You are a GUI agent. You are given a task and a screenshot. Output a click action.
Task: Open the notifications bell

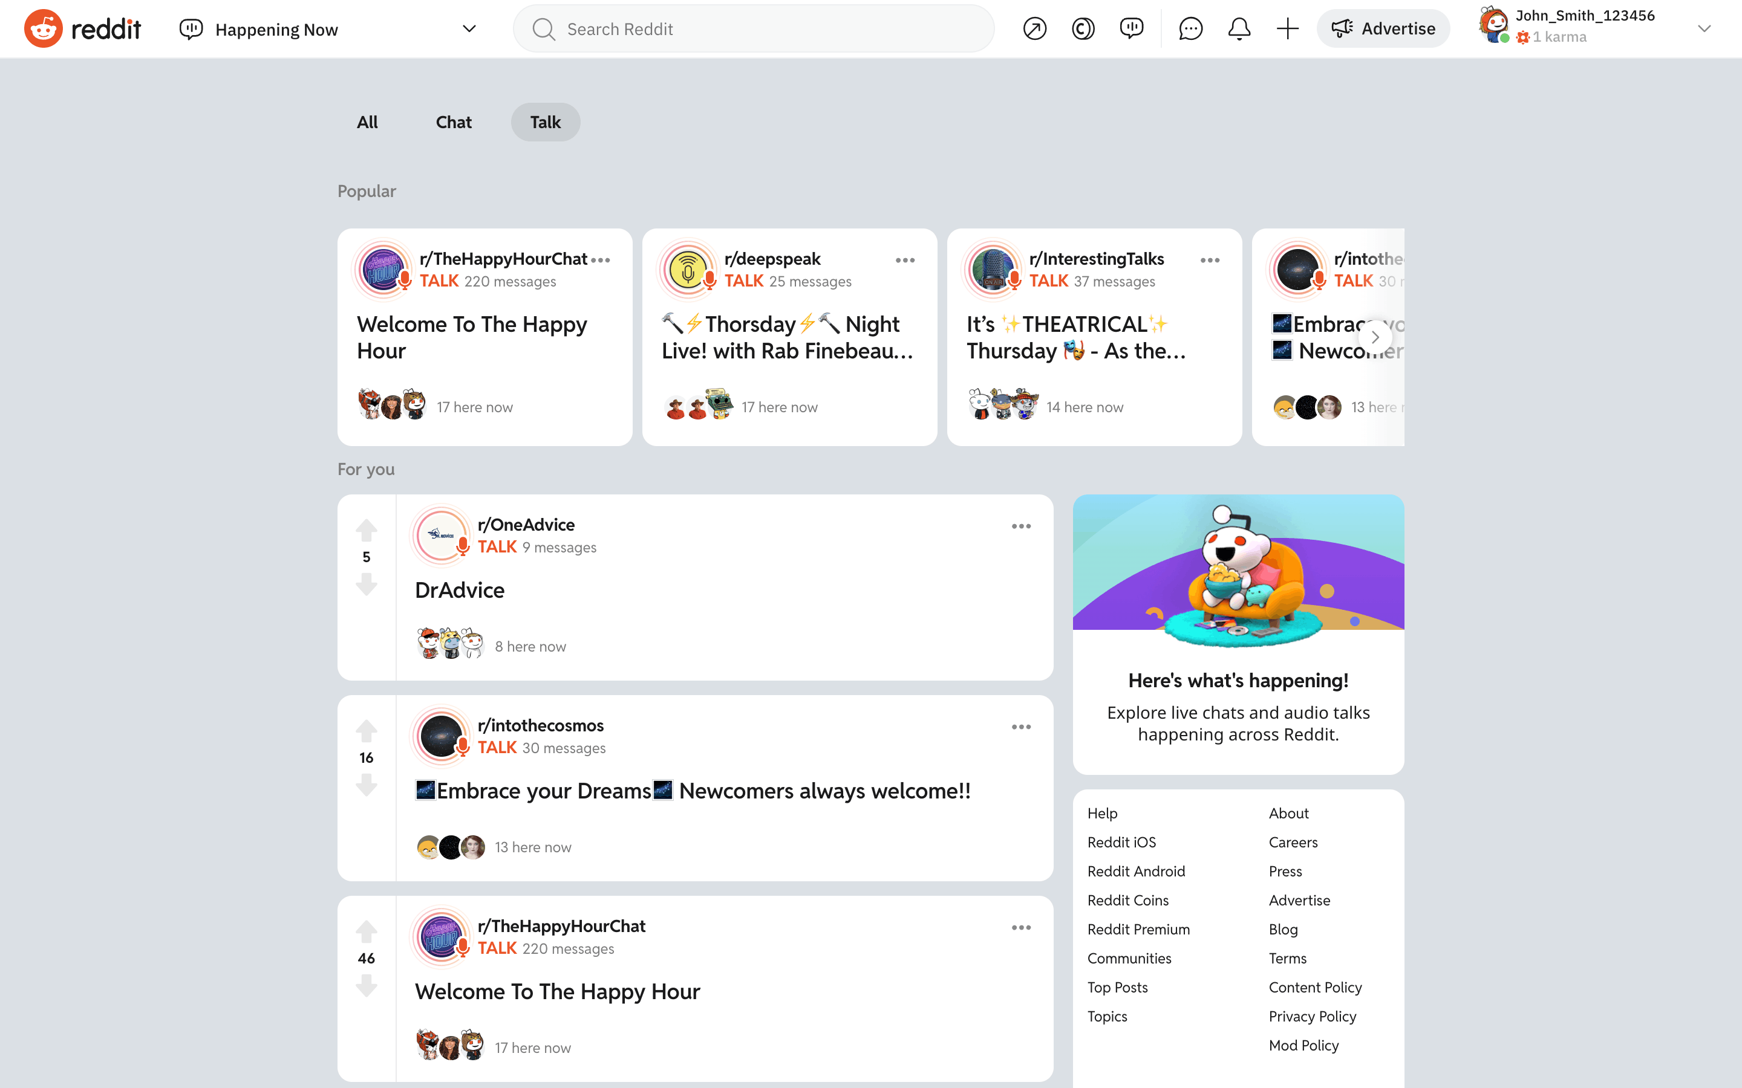point(1239,29)
